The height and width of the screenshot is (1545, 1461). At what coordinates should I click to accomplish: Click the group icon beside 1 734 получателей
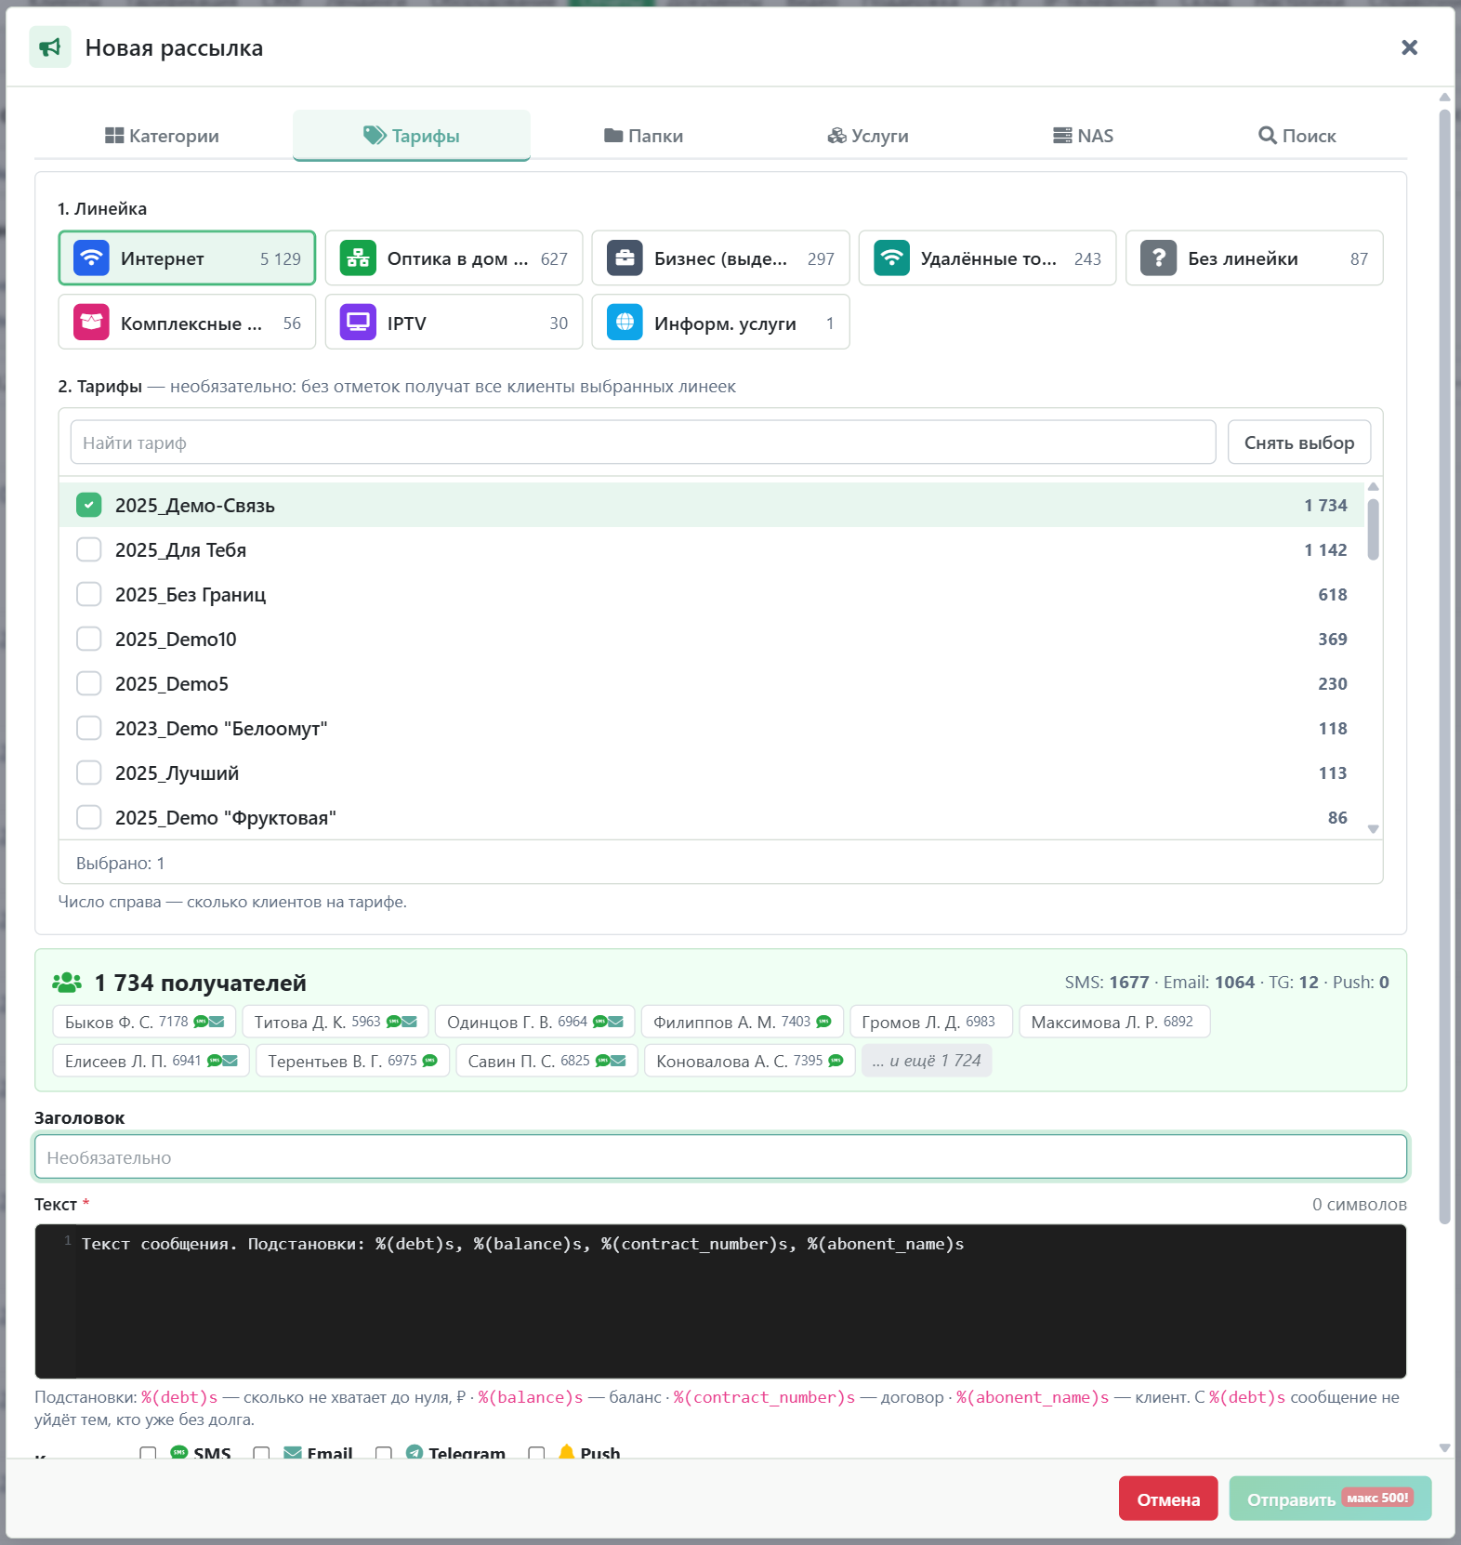pyautogui.click(x=67, y=983)
